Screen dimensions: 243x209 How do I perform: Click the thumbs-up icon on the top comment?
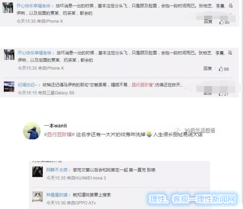(x=221, y=22)
